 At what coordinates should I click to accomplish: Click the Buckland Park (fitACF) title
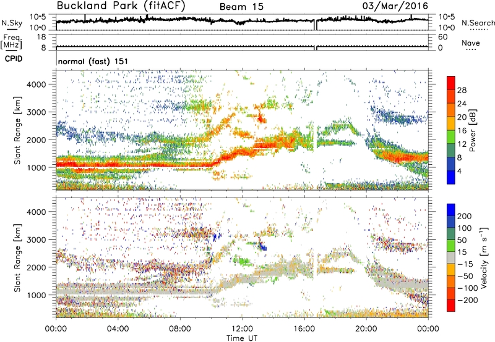click(121, 6)
